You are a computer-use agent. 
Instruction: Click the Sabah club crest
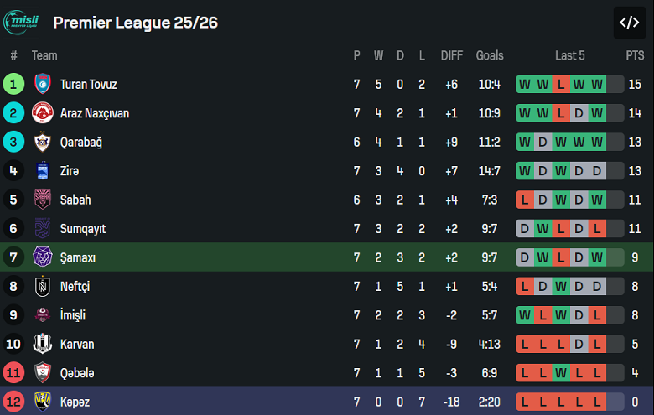point(43,200)
